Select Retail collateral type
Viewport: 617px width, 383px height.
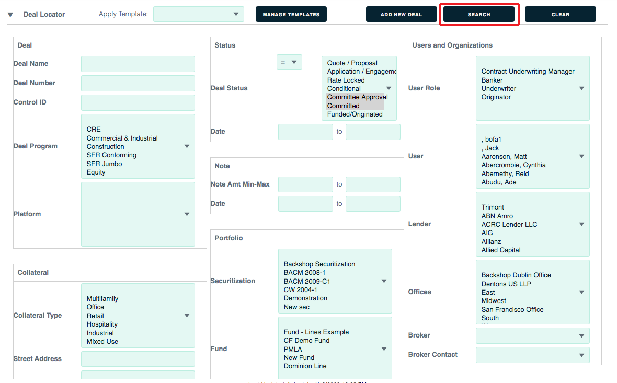[95, 316]
